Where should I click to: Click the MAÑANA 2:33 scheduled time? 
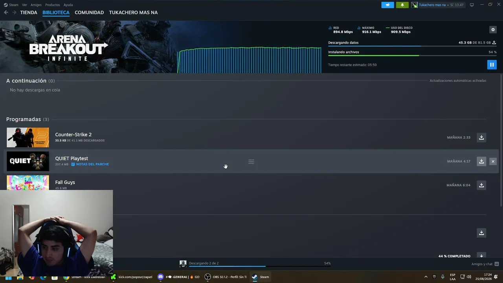(459, 138)
